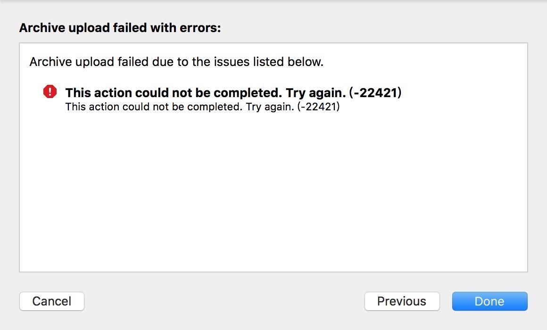547x330 pixels.
Task: Click the 'Archive upload failed with errors:' heading
Action: (120, 27)
